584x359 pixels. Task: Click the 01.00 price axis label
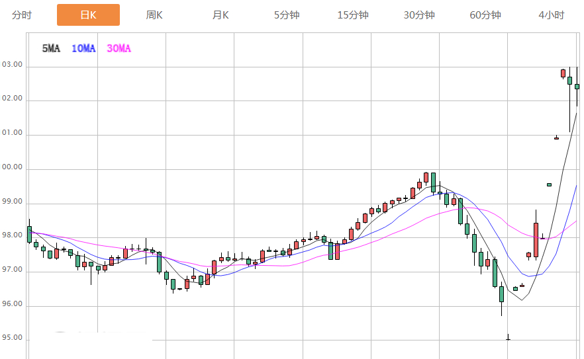point(13,132)
